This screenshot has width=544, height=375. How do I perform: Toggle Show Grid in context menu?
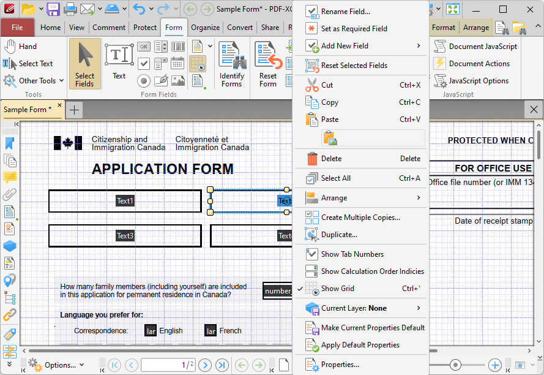pyautogui.click(x=360, y=289)
